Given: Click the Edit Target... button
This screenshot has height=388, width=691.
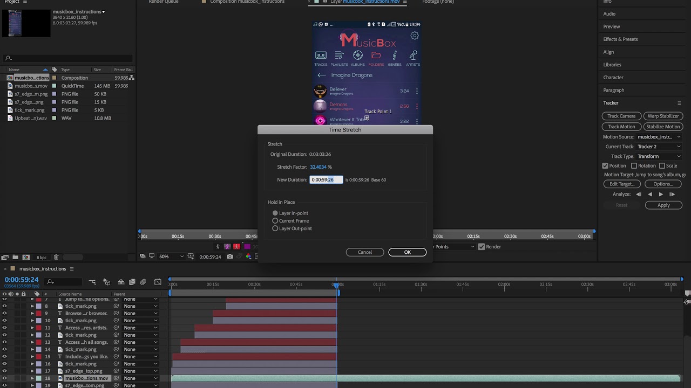Looking at the screenshot, I should point(621,184).
